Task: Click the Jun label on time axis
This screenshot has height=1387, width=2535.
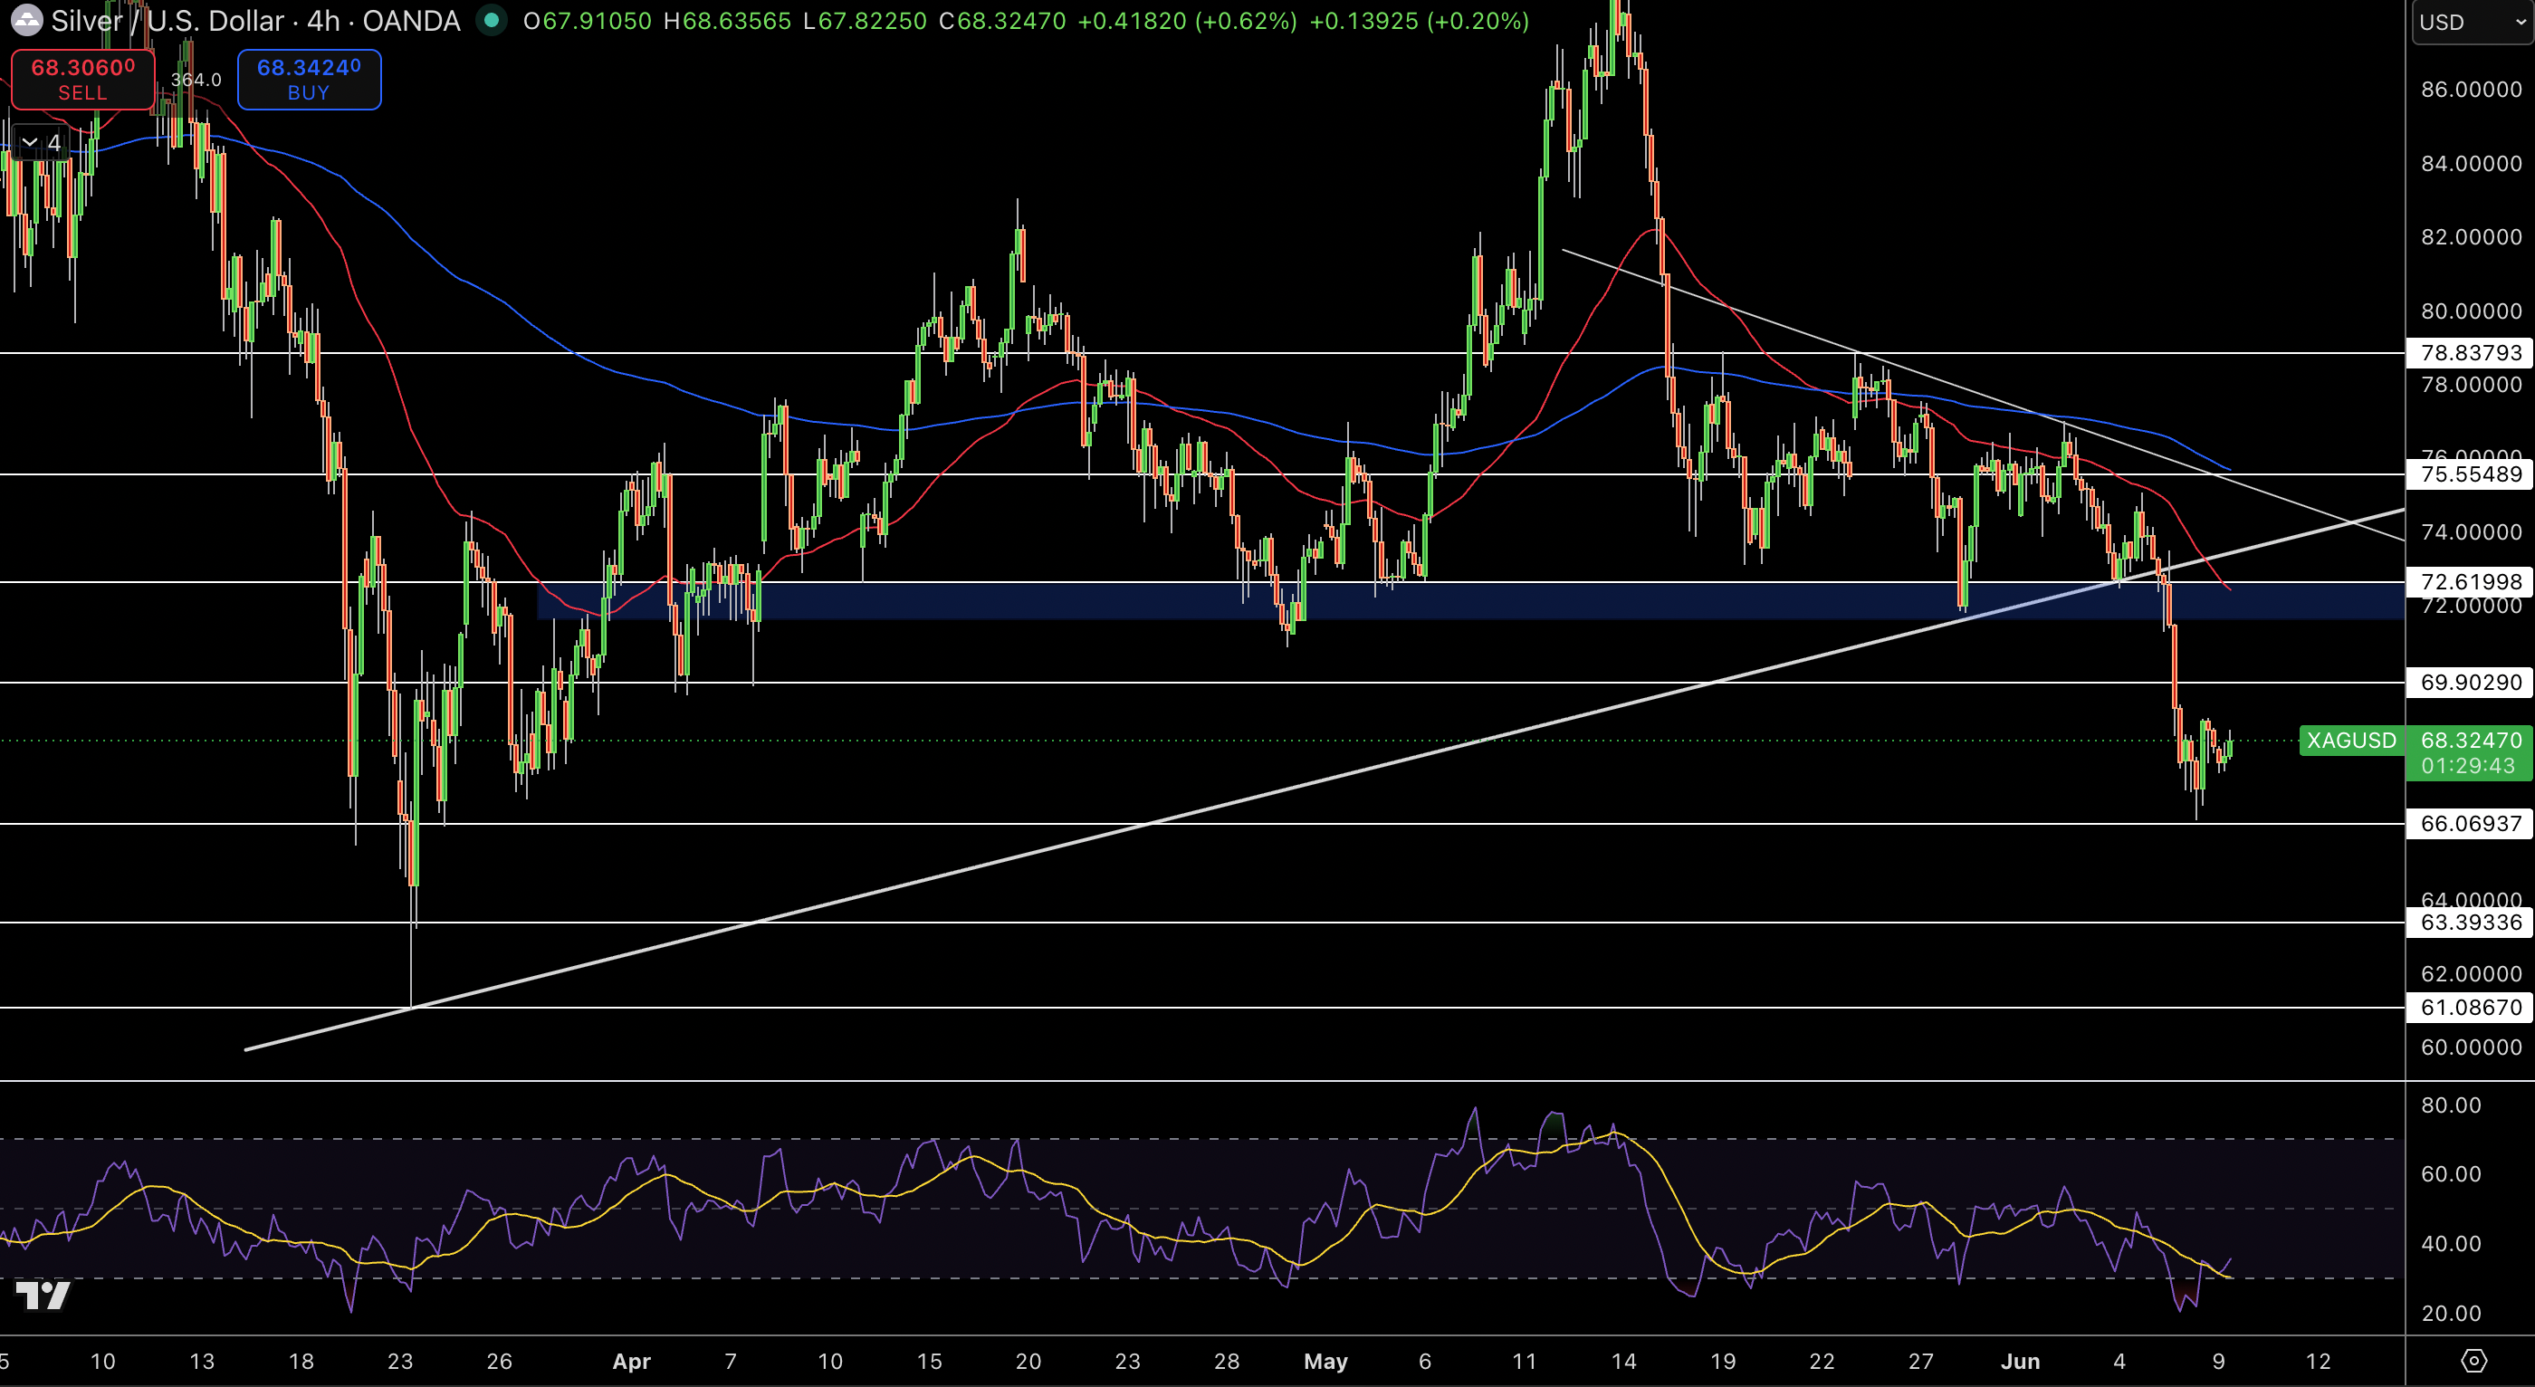Action: (x=2019, y=1362)
